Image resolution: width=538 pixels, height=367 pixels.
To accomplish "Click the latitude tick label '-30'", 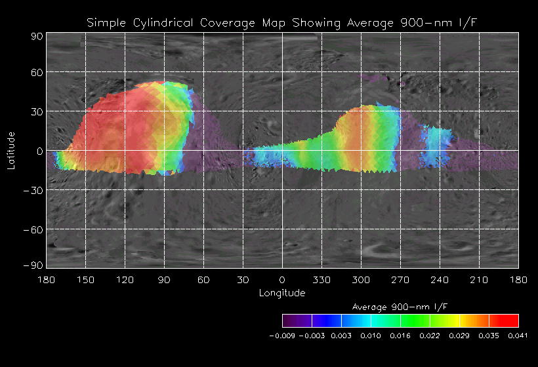I will pyautogui.click(x=33, y=191).
